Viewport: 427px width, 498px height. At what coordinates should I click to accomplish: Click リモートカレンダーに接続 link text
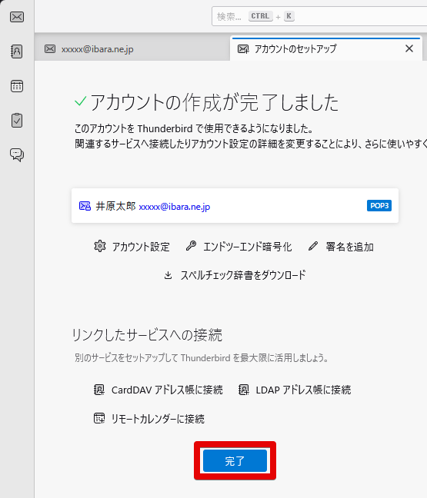click(158, 419)
